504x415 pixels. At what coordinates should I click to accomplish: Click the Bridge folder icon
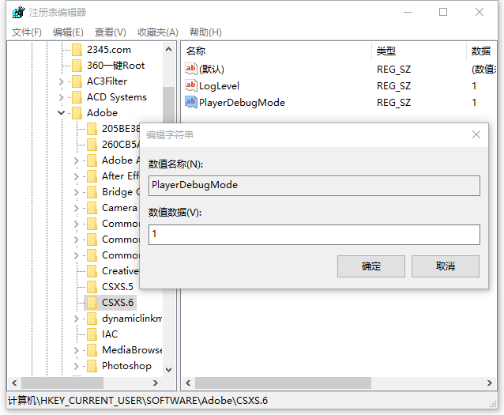coord(92,192)
